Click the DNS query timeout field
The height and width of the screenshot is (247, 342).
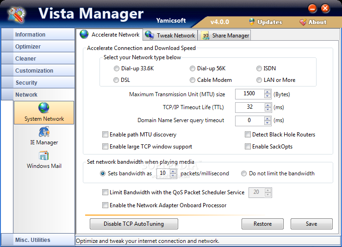click(x=250, y=121)
